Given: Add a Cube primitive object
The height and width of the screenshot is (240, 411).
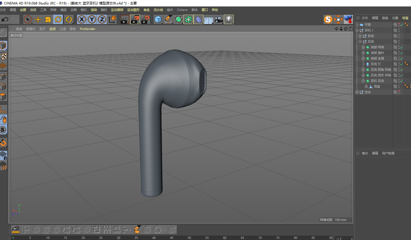Looking at the screenshot, I should click(158, 19).
